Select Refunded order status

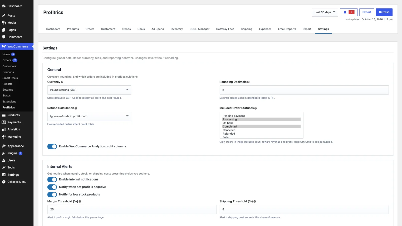[262, 134]
